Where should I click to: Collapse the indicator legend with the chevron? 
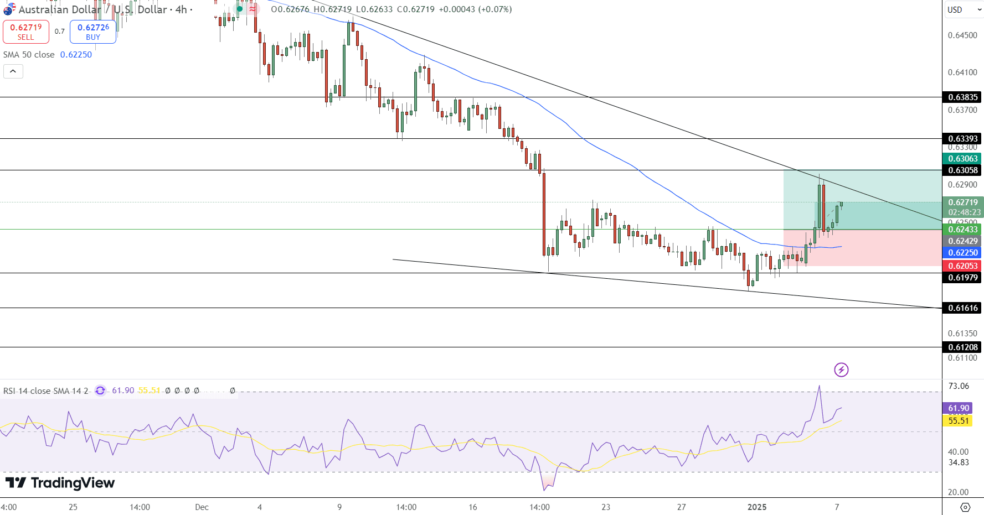13,71
